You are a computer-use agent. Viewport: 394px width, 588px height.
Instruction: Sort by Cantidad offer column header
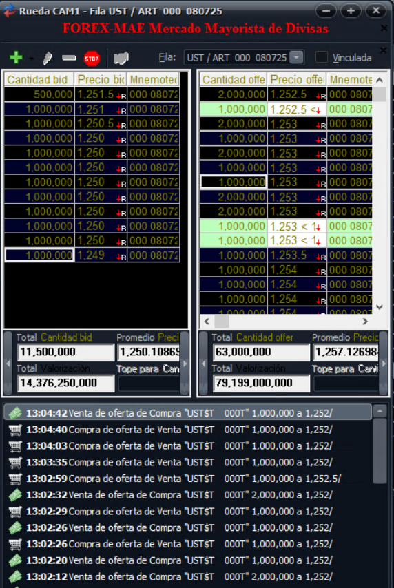point(233,79)
